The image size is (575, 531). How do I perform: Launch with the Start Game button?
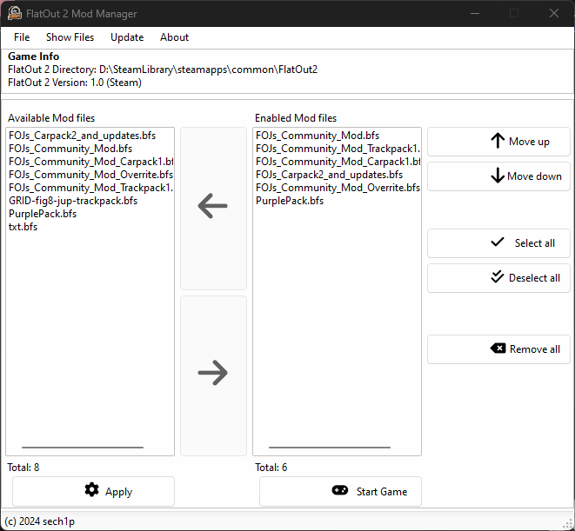tap(340, 491)
